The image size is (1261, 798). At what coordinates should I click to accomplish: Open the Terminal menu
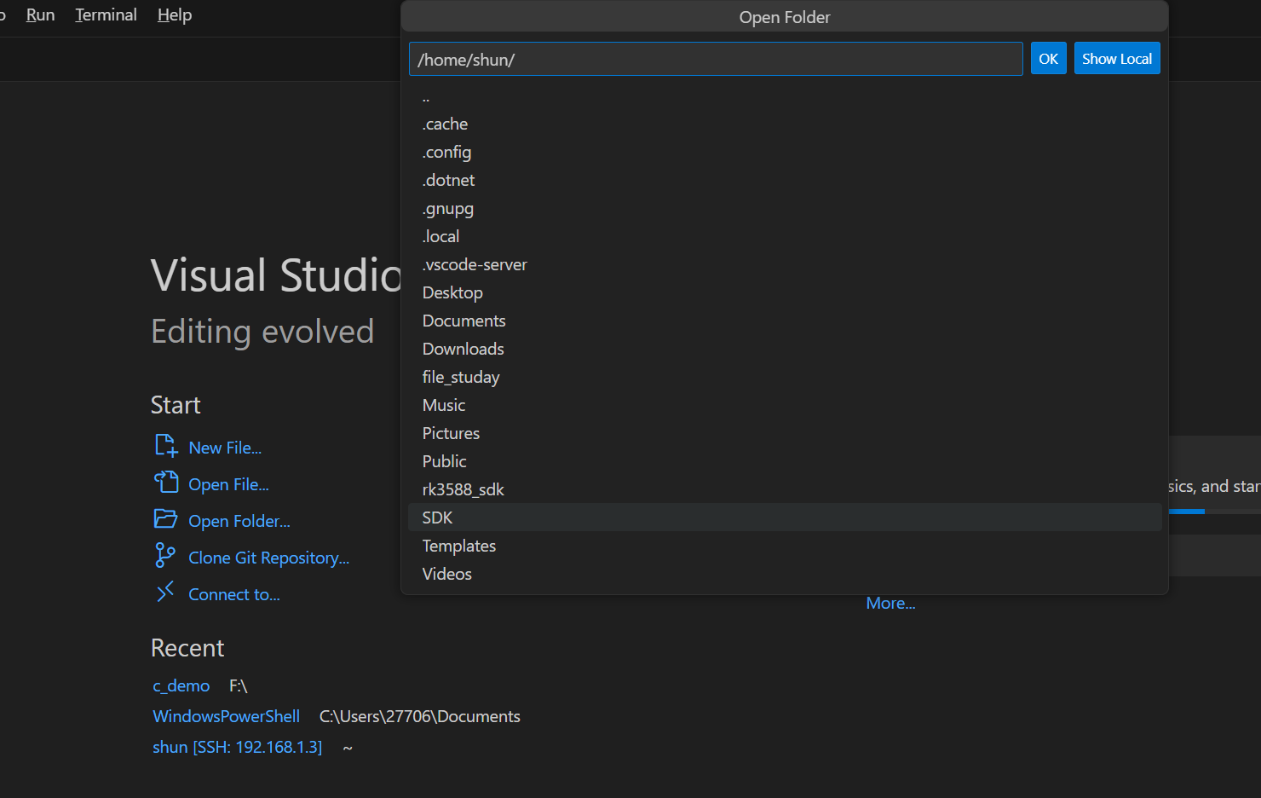(106, 15)
